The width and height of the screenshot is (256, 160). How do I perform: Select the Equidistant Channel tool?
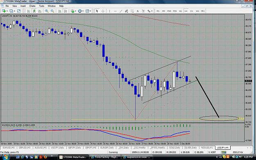pyautogui.click(x=127, y=11)
